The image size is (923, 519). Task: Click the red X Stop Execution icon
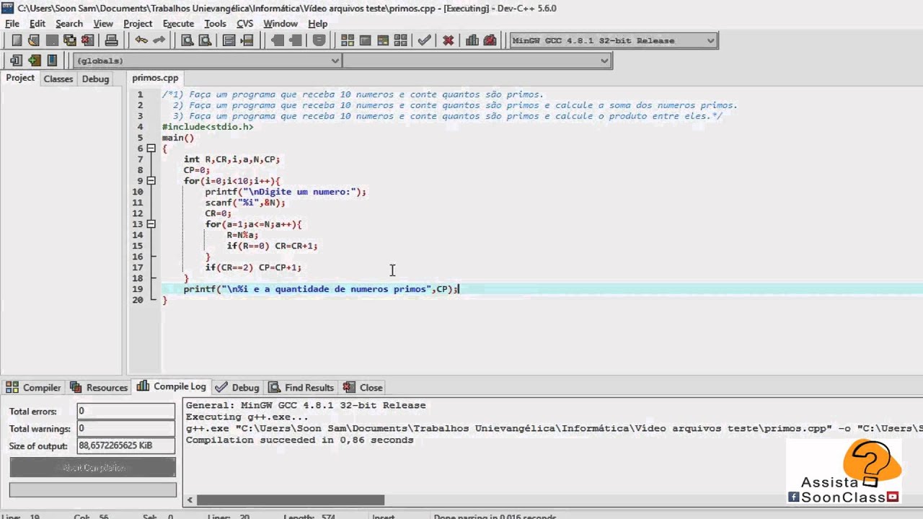(448, 40)
